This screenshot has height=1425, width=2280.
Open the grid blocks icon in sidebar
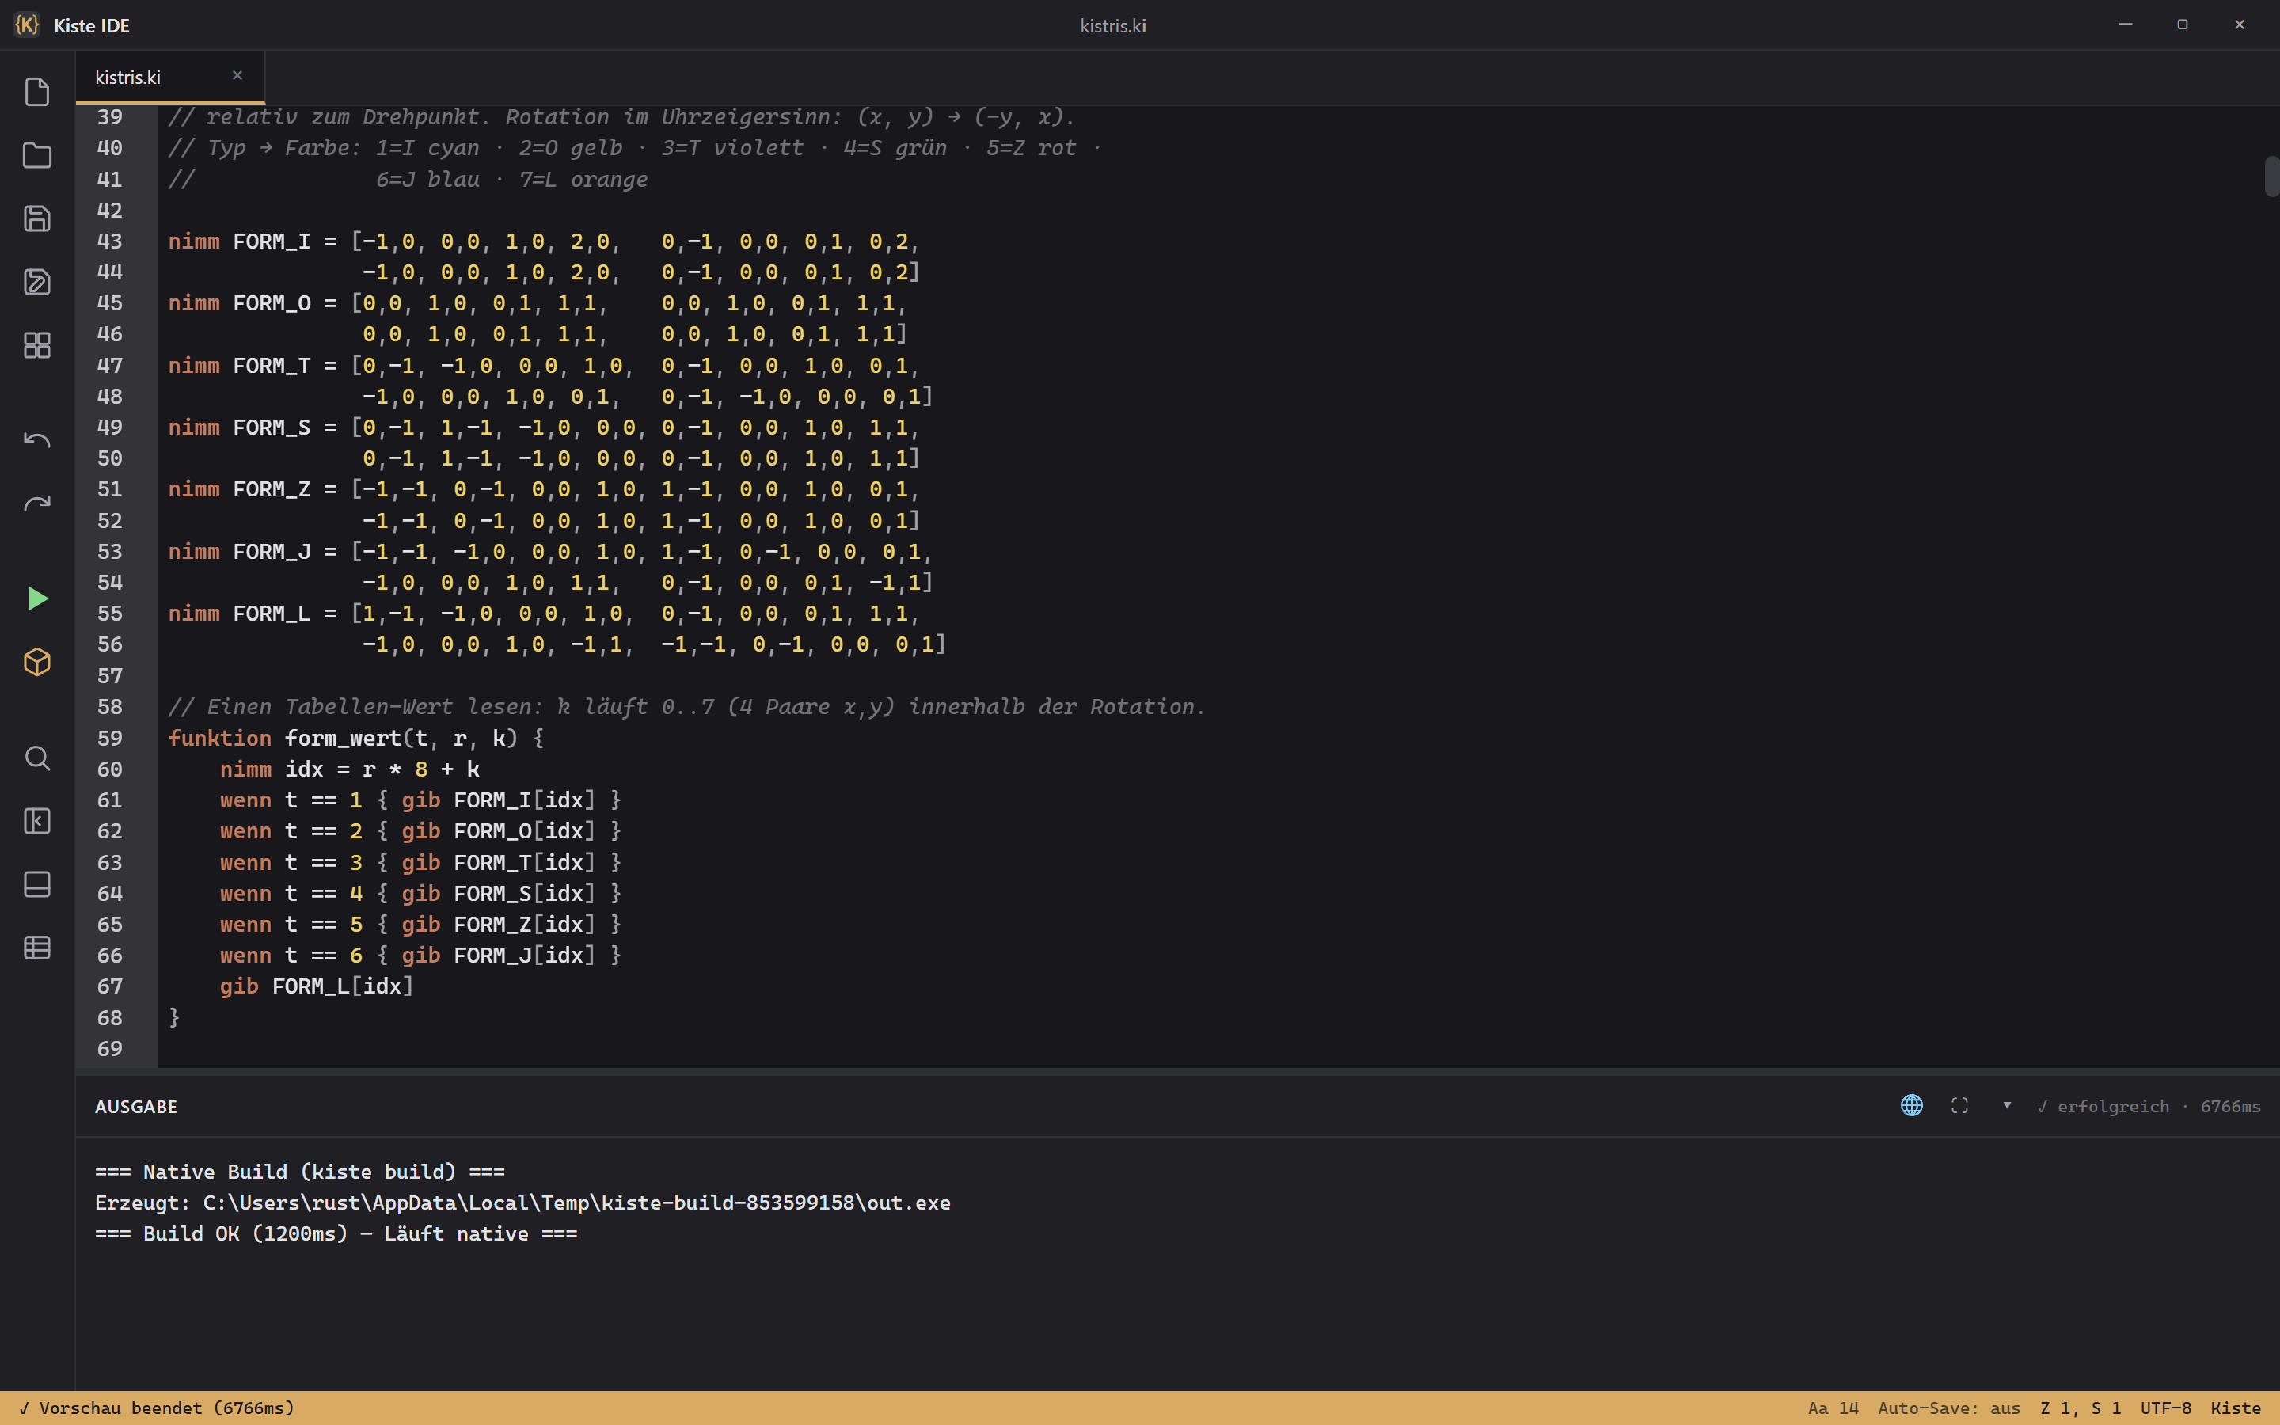click(x=36, y=345)
